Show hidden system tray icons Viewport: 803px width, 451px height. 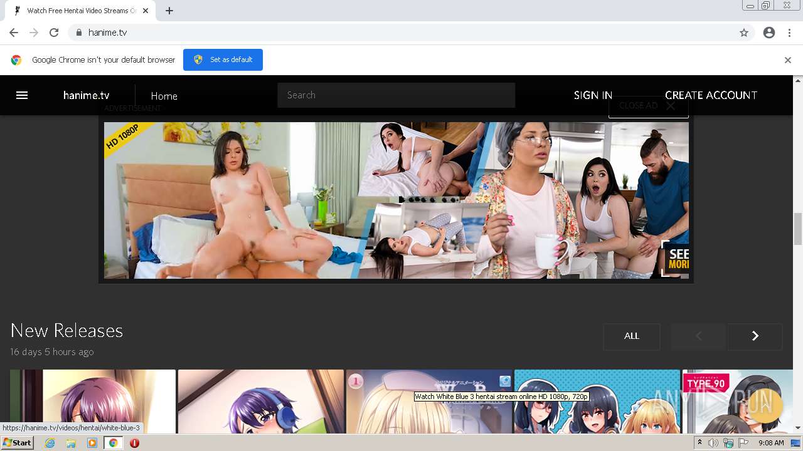pyautogui.click(x=700, y=443)
